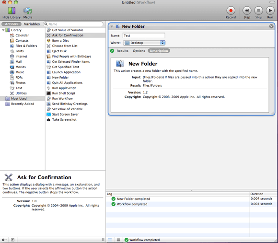Switch to the Actions tab
Screen dimensions: 278x243
[12, 24]
